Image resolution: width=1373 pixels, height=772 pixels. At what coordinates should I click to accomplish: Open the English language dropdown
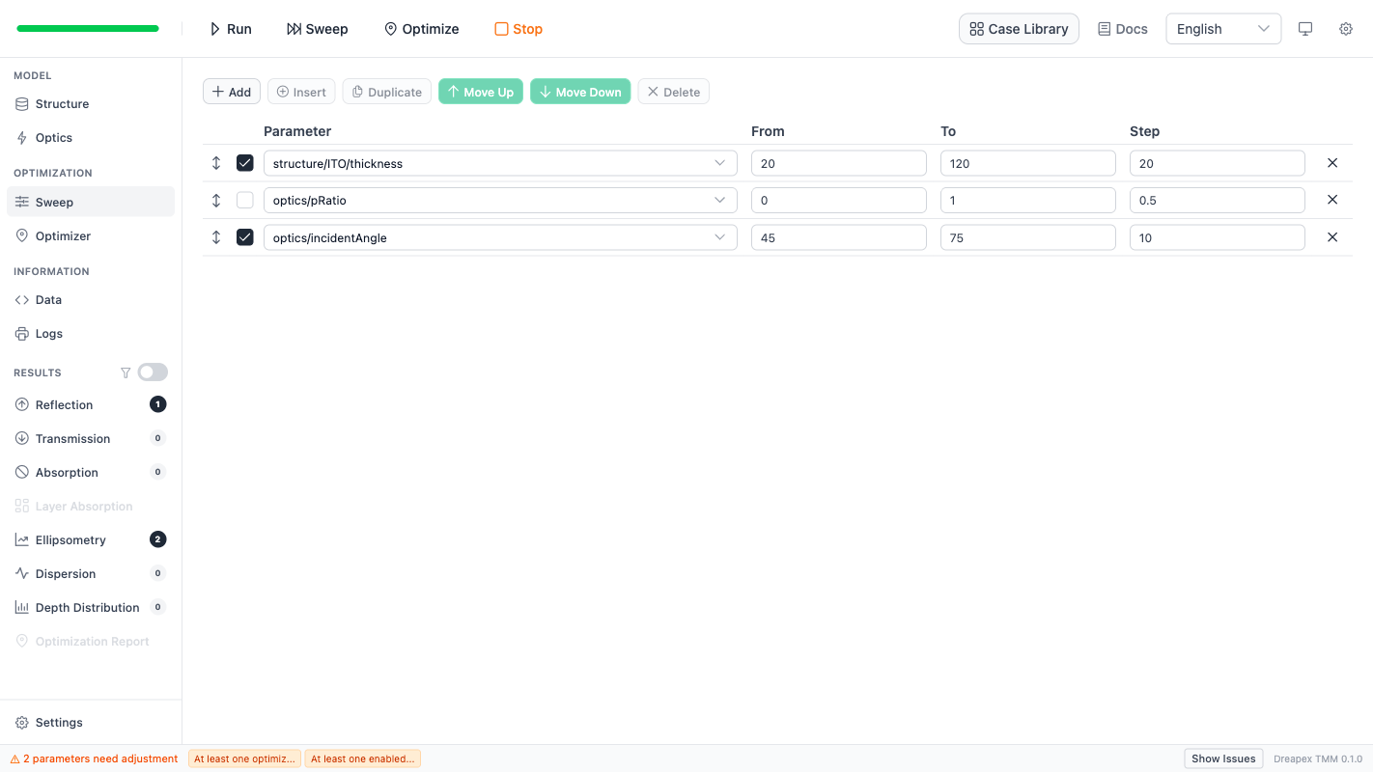tap(1222, 29)
